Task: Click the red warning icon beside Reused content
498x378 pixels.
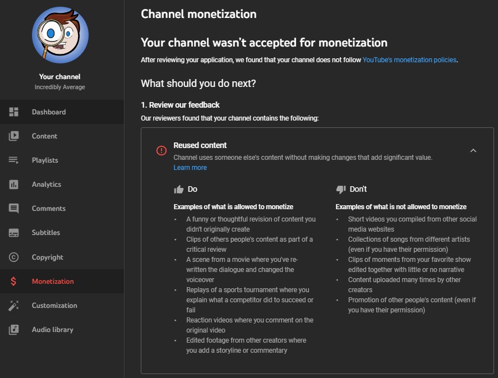Action: (x=162, y=150)
